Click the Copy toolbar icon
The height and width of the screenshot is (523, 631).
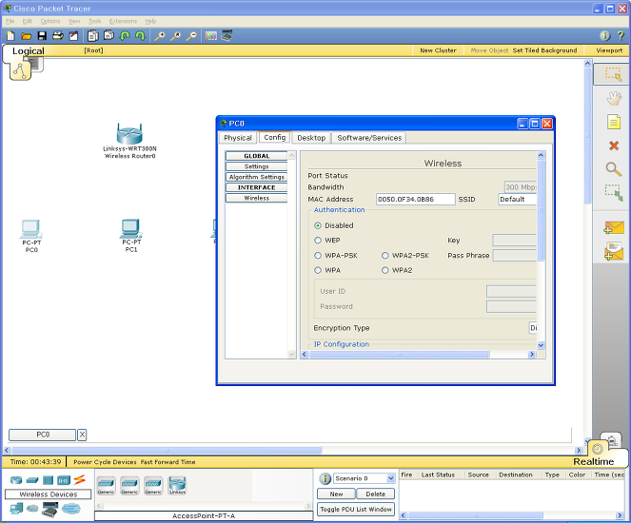pyautogui.click(x=93, y=36)
